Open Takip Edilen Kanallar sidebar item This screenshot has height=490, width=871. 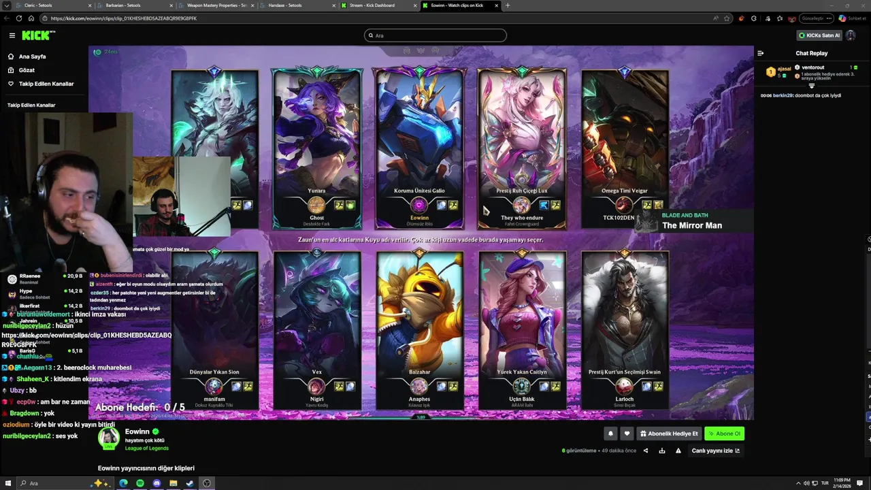click(46, 84)
